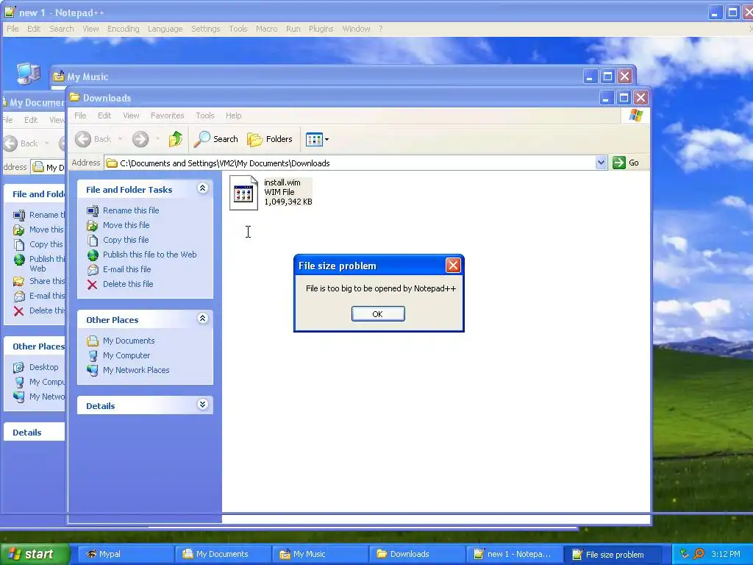Switch to My Music taskbar button

pos(320,555)
